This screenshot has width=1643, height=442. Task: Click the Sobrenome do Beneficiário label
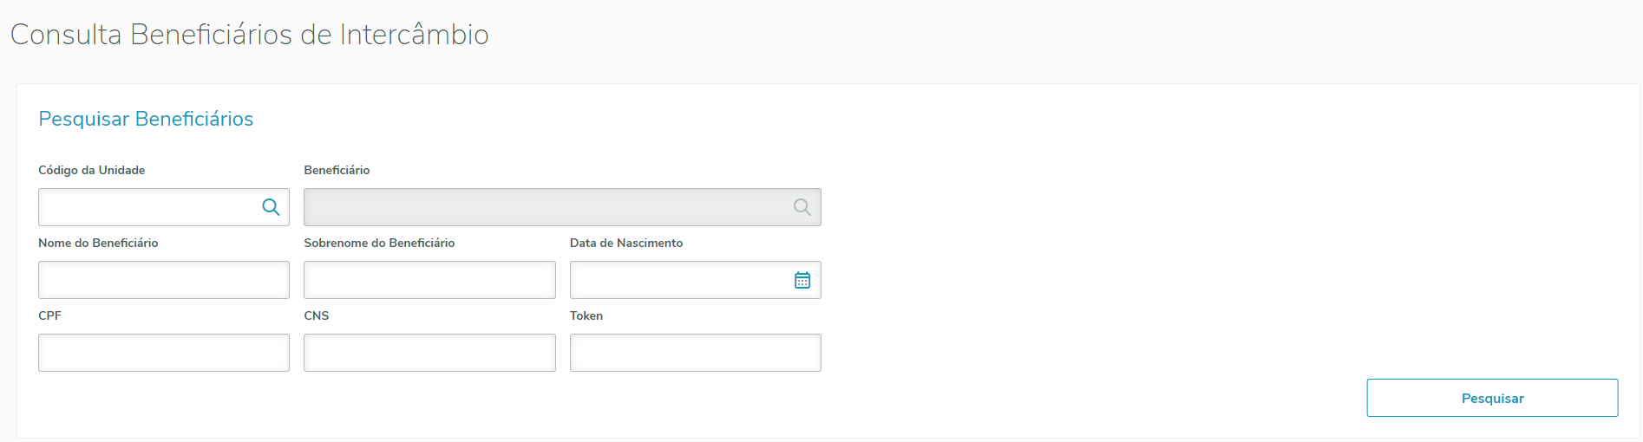(x=379, y=243)
